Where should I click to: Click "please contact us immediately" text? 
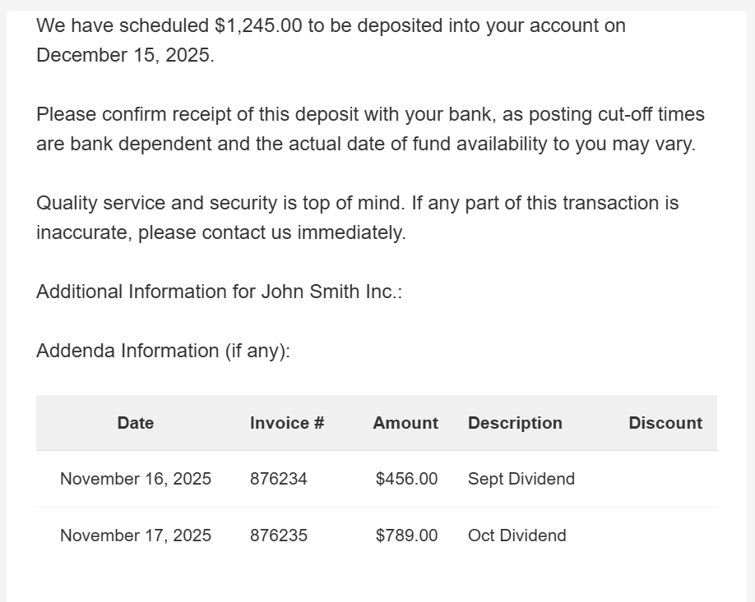(272, 232)
